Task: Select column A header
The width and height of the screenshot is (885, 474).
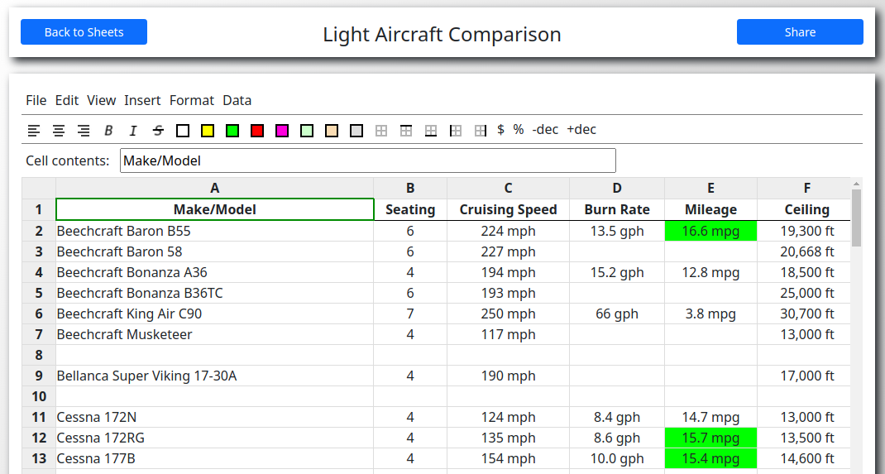Action: 214,189
